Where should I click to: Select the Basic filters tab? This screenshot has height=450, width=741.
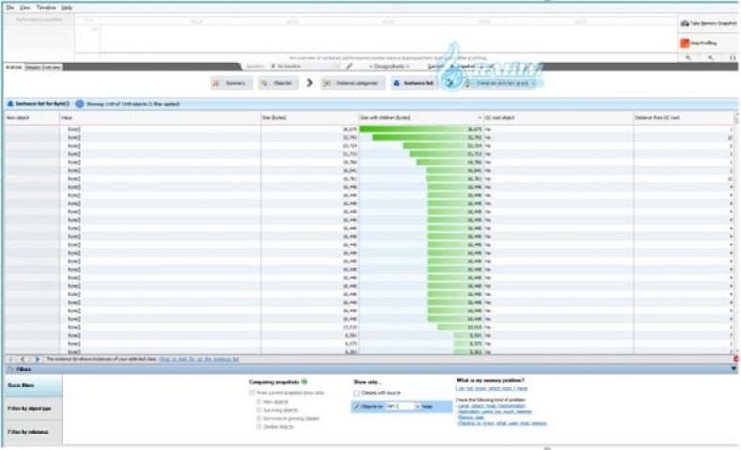pos(34,386)
